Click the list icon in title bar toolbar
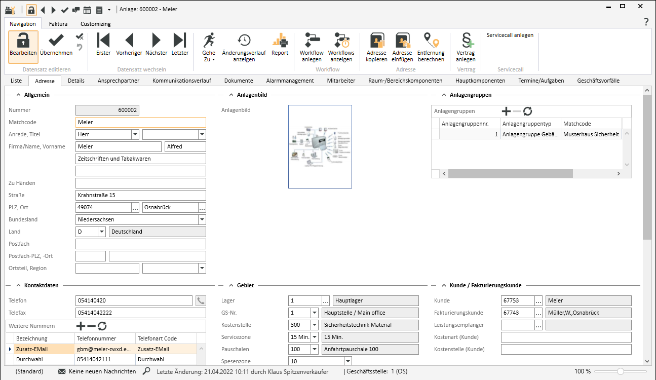Screen dimensions: 656x380 point(99,10)
